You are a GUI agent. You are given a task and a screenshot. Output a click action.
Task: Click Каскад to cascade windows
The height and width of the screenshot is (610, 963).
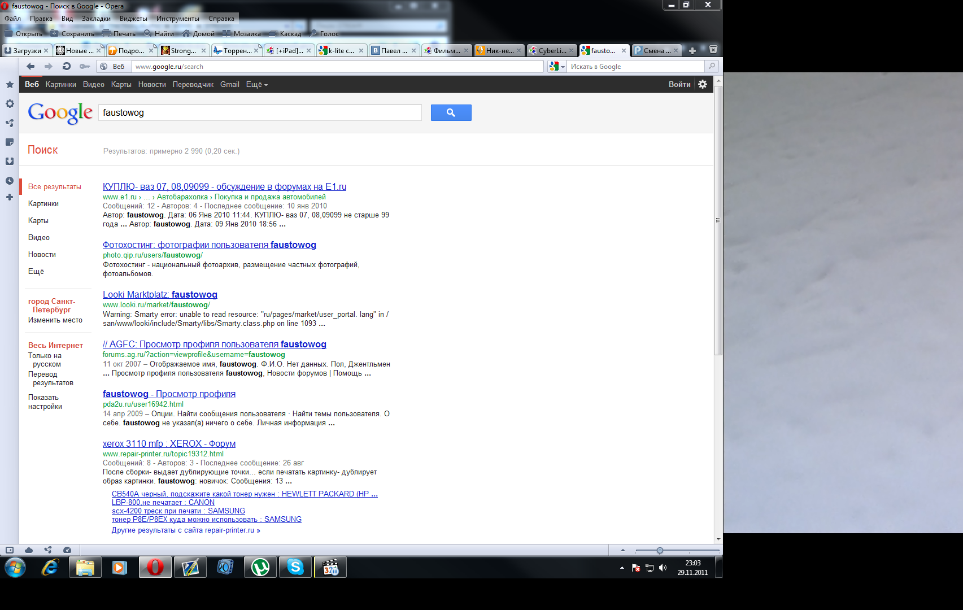(285, 34)
